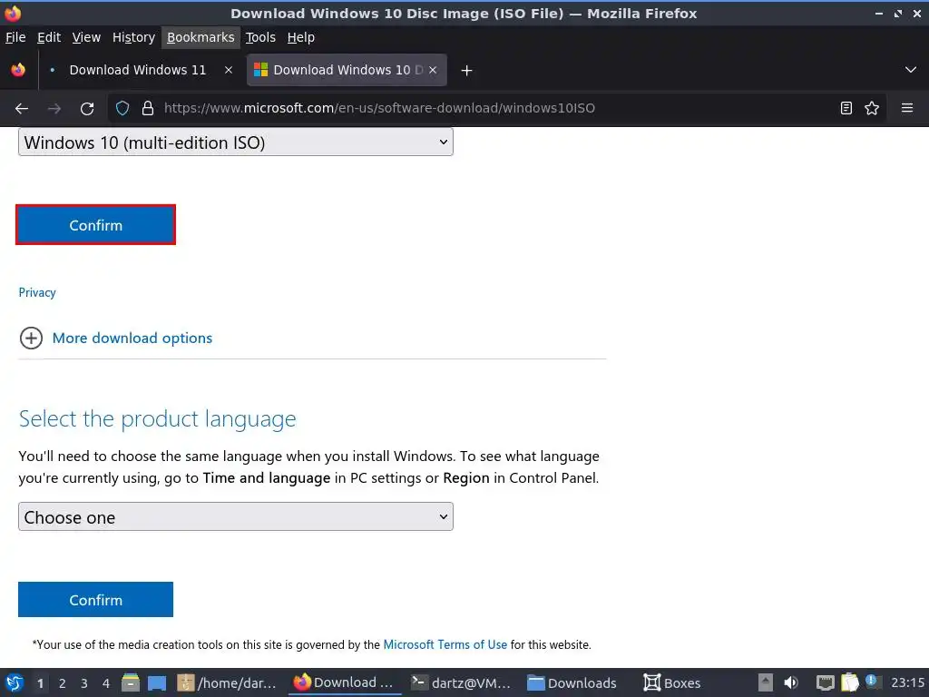This screenshot has width=929, height=697.
Task: Open the volume speaker tray icon
Action: coord(791,682)
